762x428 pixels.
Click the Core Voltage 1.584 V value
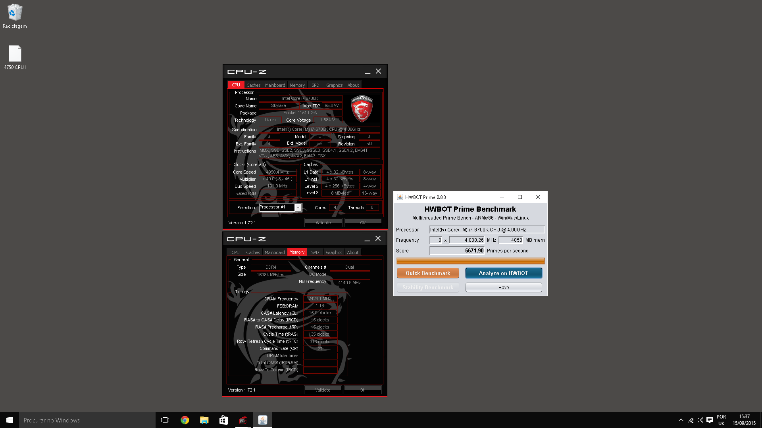(x=327, y=120)
